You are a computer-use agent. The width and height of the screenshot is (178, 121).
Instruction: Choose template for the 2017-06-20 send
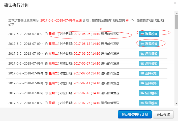pyautogui.click(x=149, y=54)
